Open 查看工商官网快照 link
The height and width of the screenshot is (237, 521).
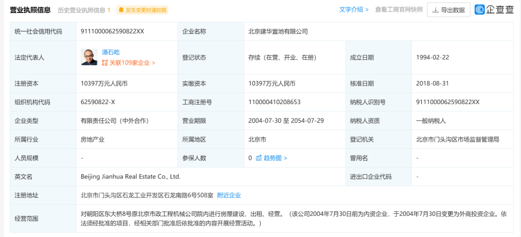coord(399,10)
